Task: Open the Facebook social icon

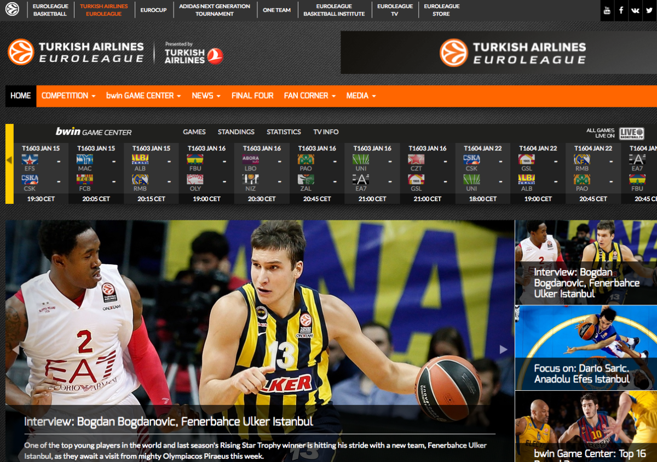Action: (x=621, y=10)
